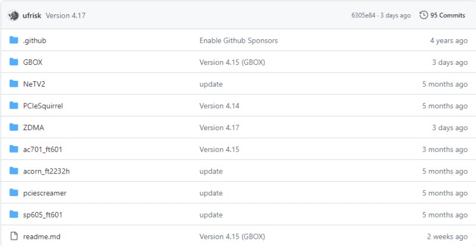Open the "Enable Github Sponsors" commit message
This screenshot has width=476, height=246.
click(238, 40)
